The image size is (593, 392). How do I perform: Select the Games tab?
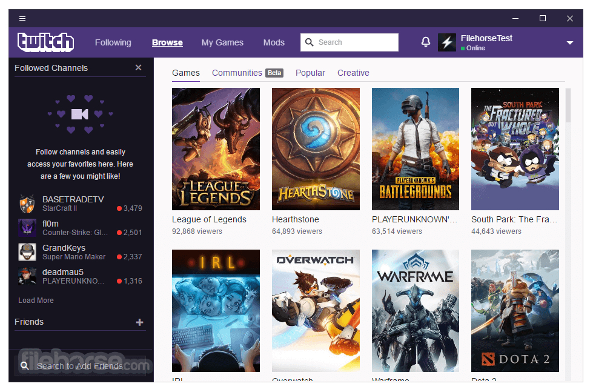point(186,73)
